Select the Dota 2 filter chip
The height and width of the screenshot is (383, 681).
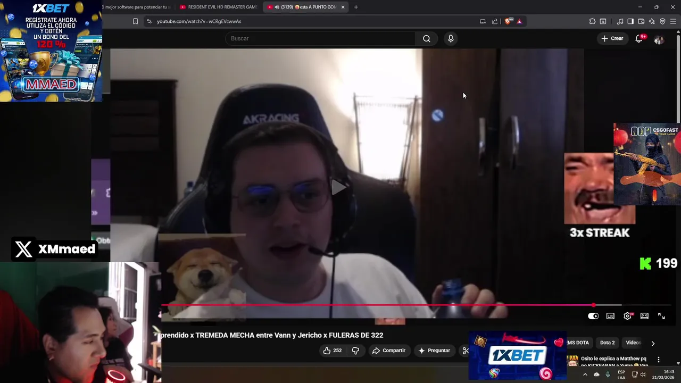click(607, 343)
